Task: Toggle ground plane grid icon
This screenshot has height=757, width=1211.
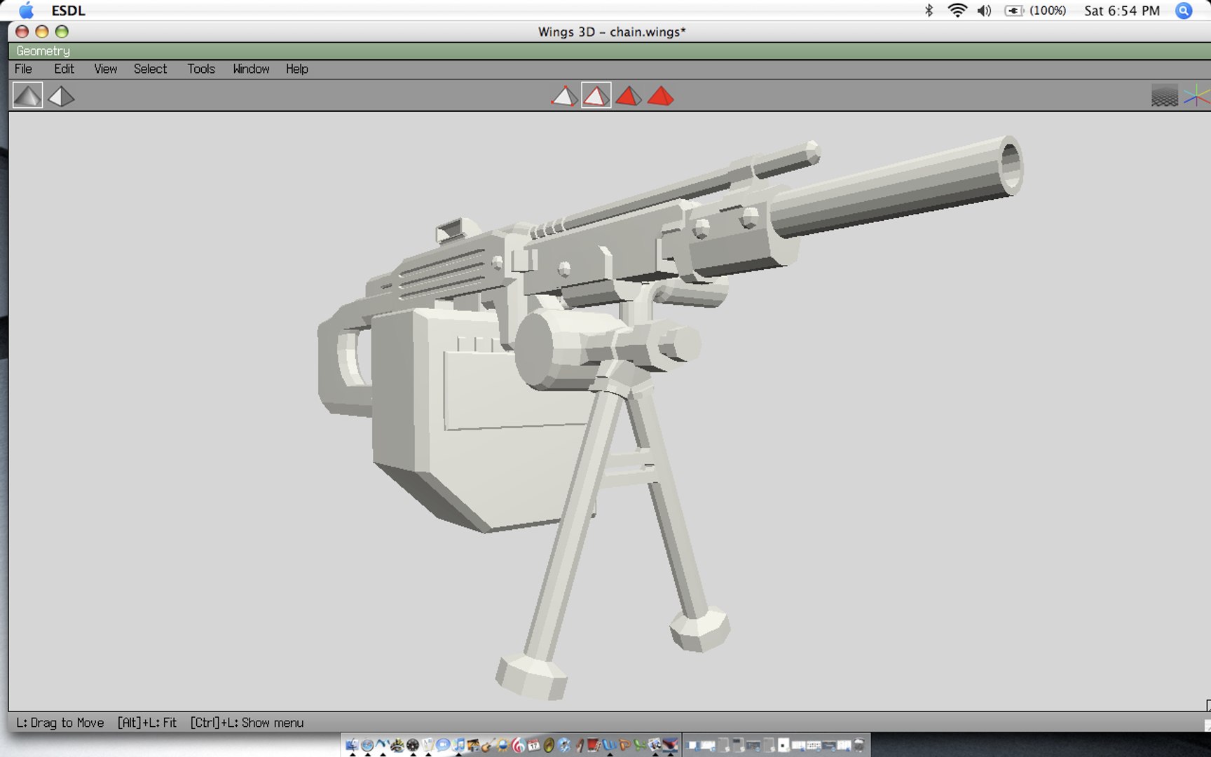Action: coord(1165,95)
